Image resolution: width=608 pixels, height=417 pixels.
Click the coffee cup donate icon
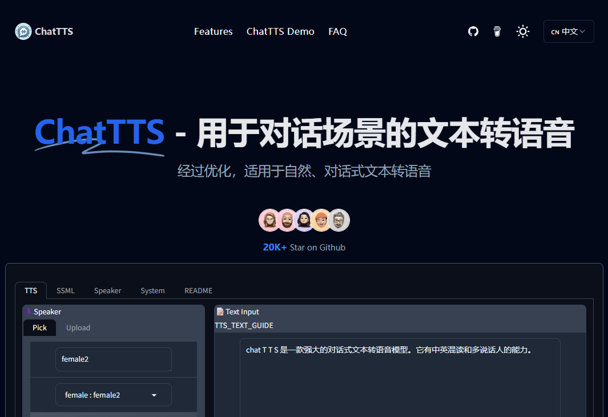click(x=497, y=31)
